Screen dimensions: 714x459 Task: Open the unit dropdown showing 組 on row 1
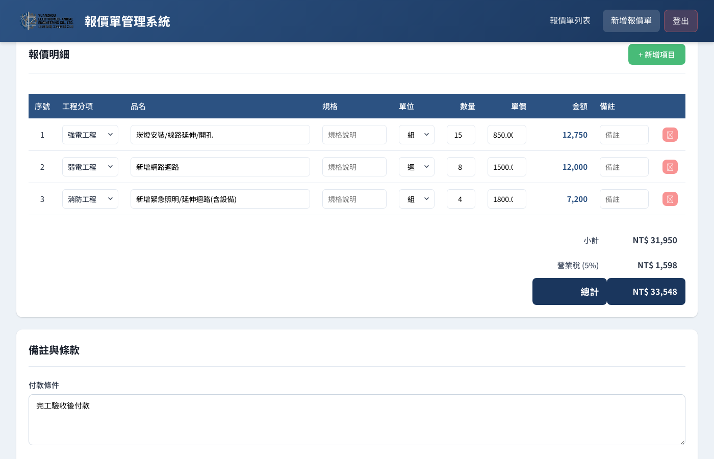click(x=417, y=135)
